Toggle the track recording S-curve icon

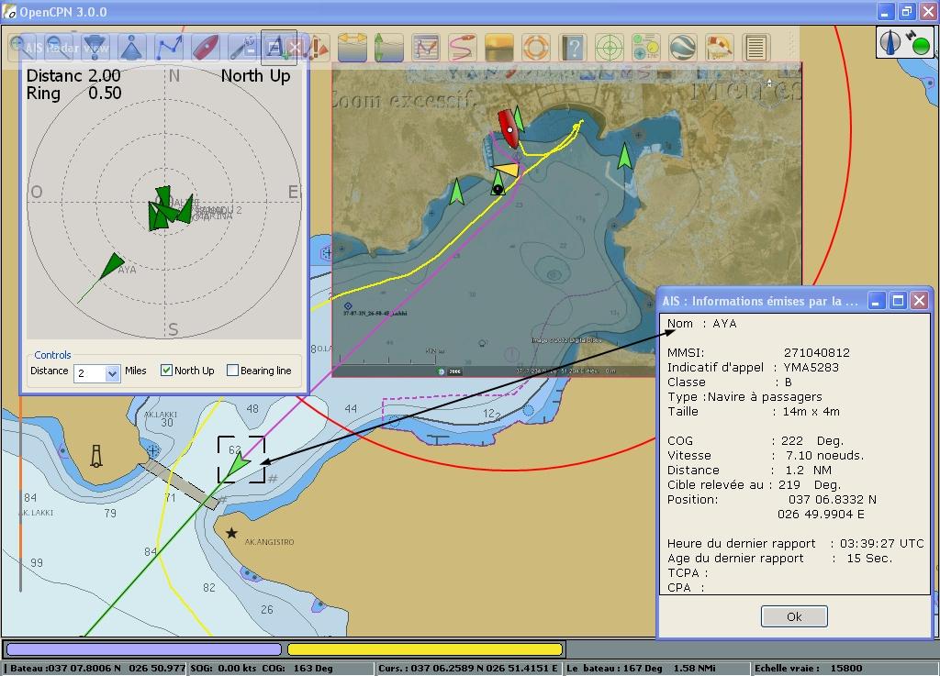point(463,47)
